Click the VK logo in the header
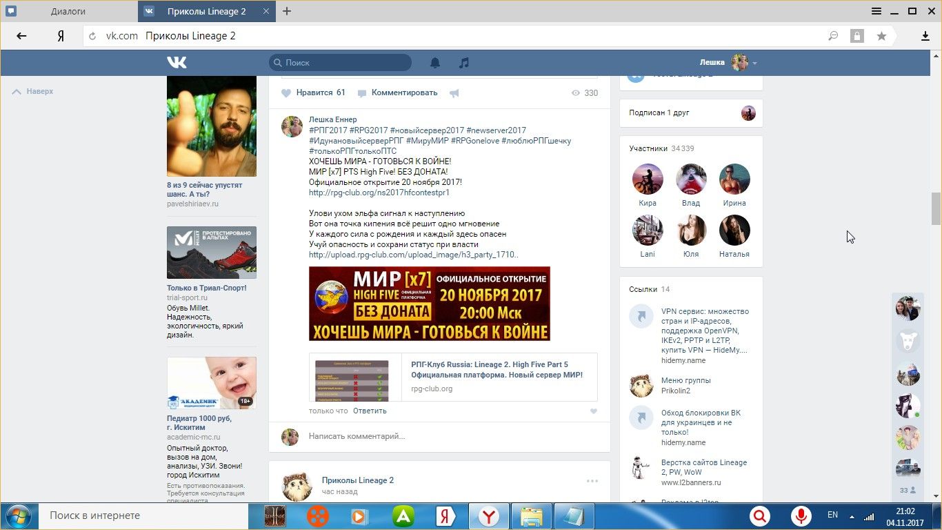Screen dimensions: 942x530 coord(177,63)
